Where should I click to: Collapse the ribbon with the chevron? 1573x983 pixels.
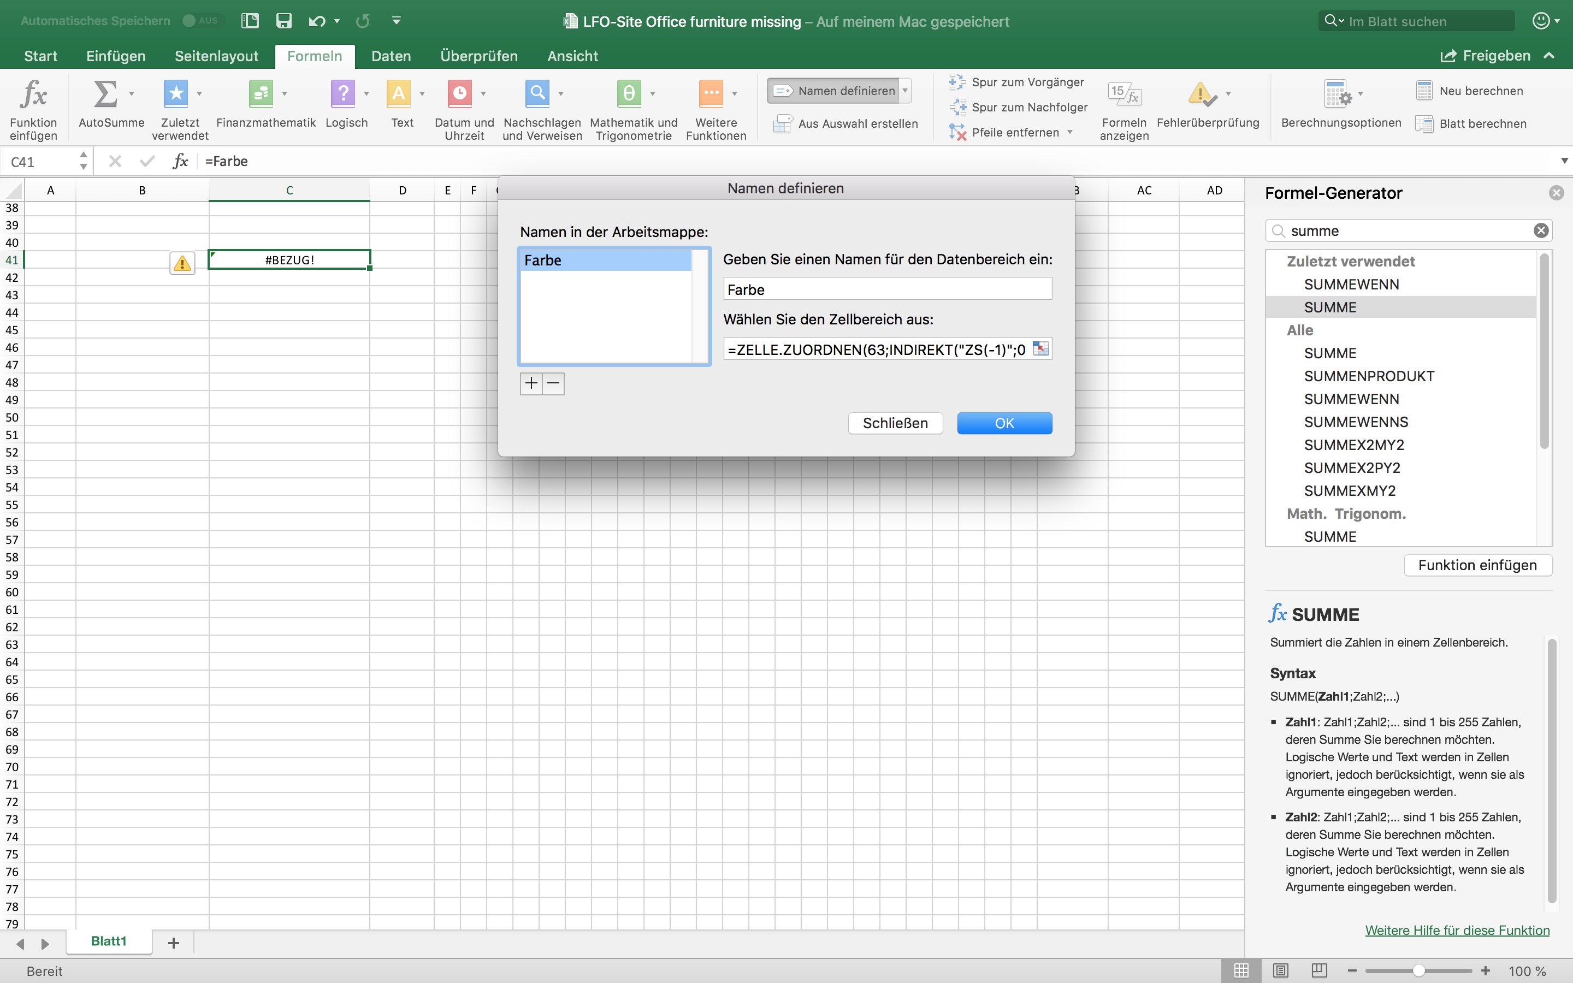[1549, 56]
